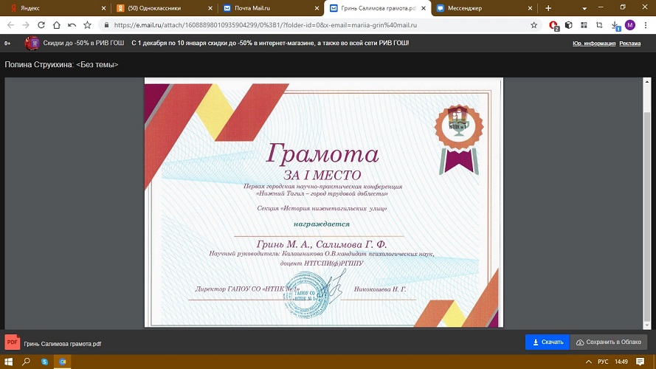Bookmark this page with the star icon
This screenshot has width=656, height=369.
[x=534, y=24]
